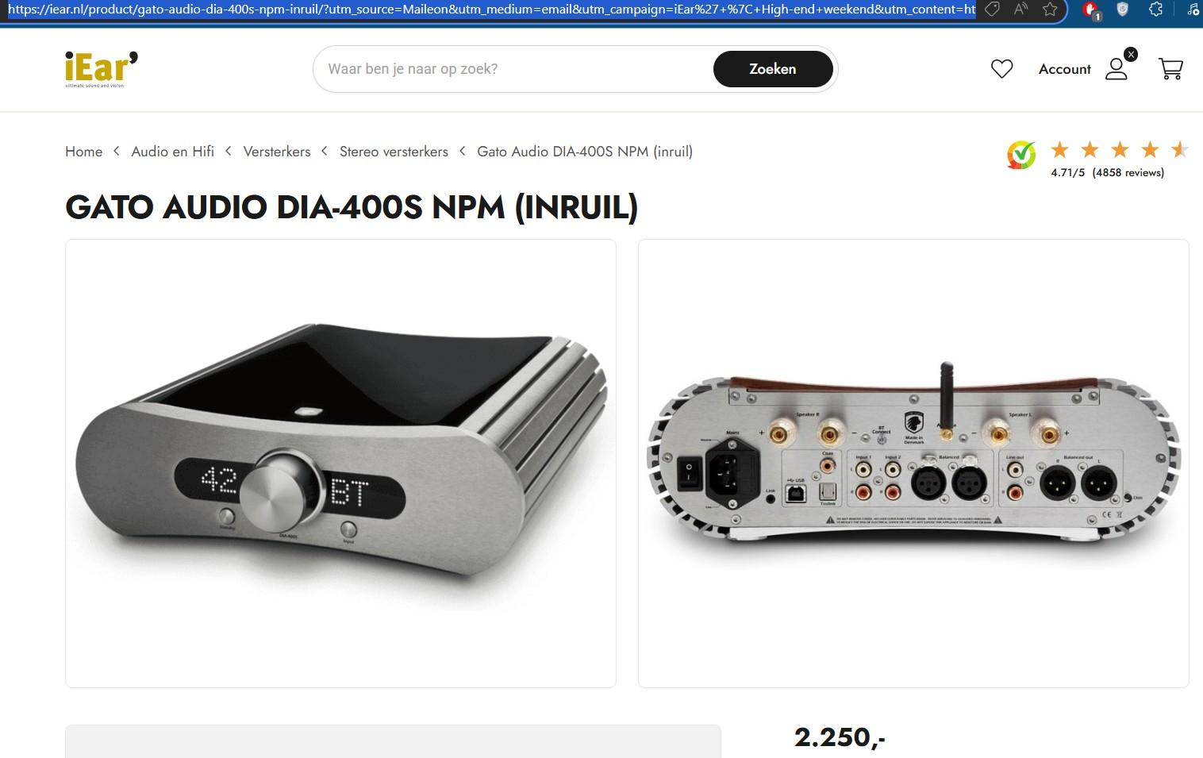Open Stereo versterkers breadcrumb link
The image size is (1203, 758).
tap(394, 152)
